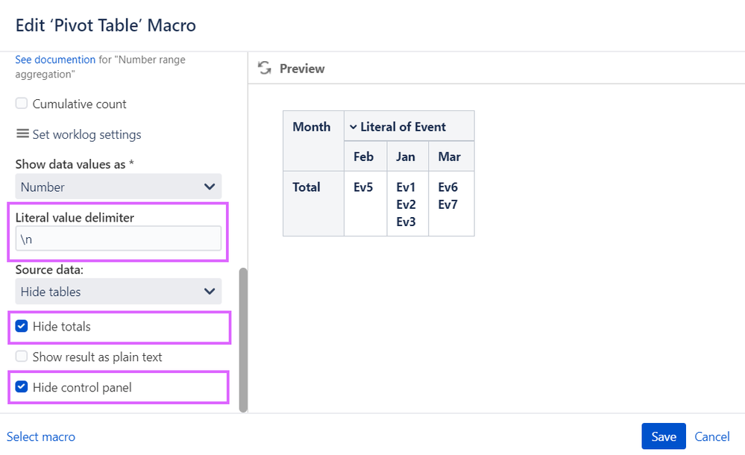The width and height of the screenshot is (745, 455).
Task: Uncheck the Hide control panel checkbox
Action: (x=22, y=387)
